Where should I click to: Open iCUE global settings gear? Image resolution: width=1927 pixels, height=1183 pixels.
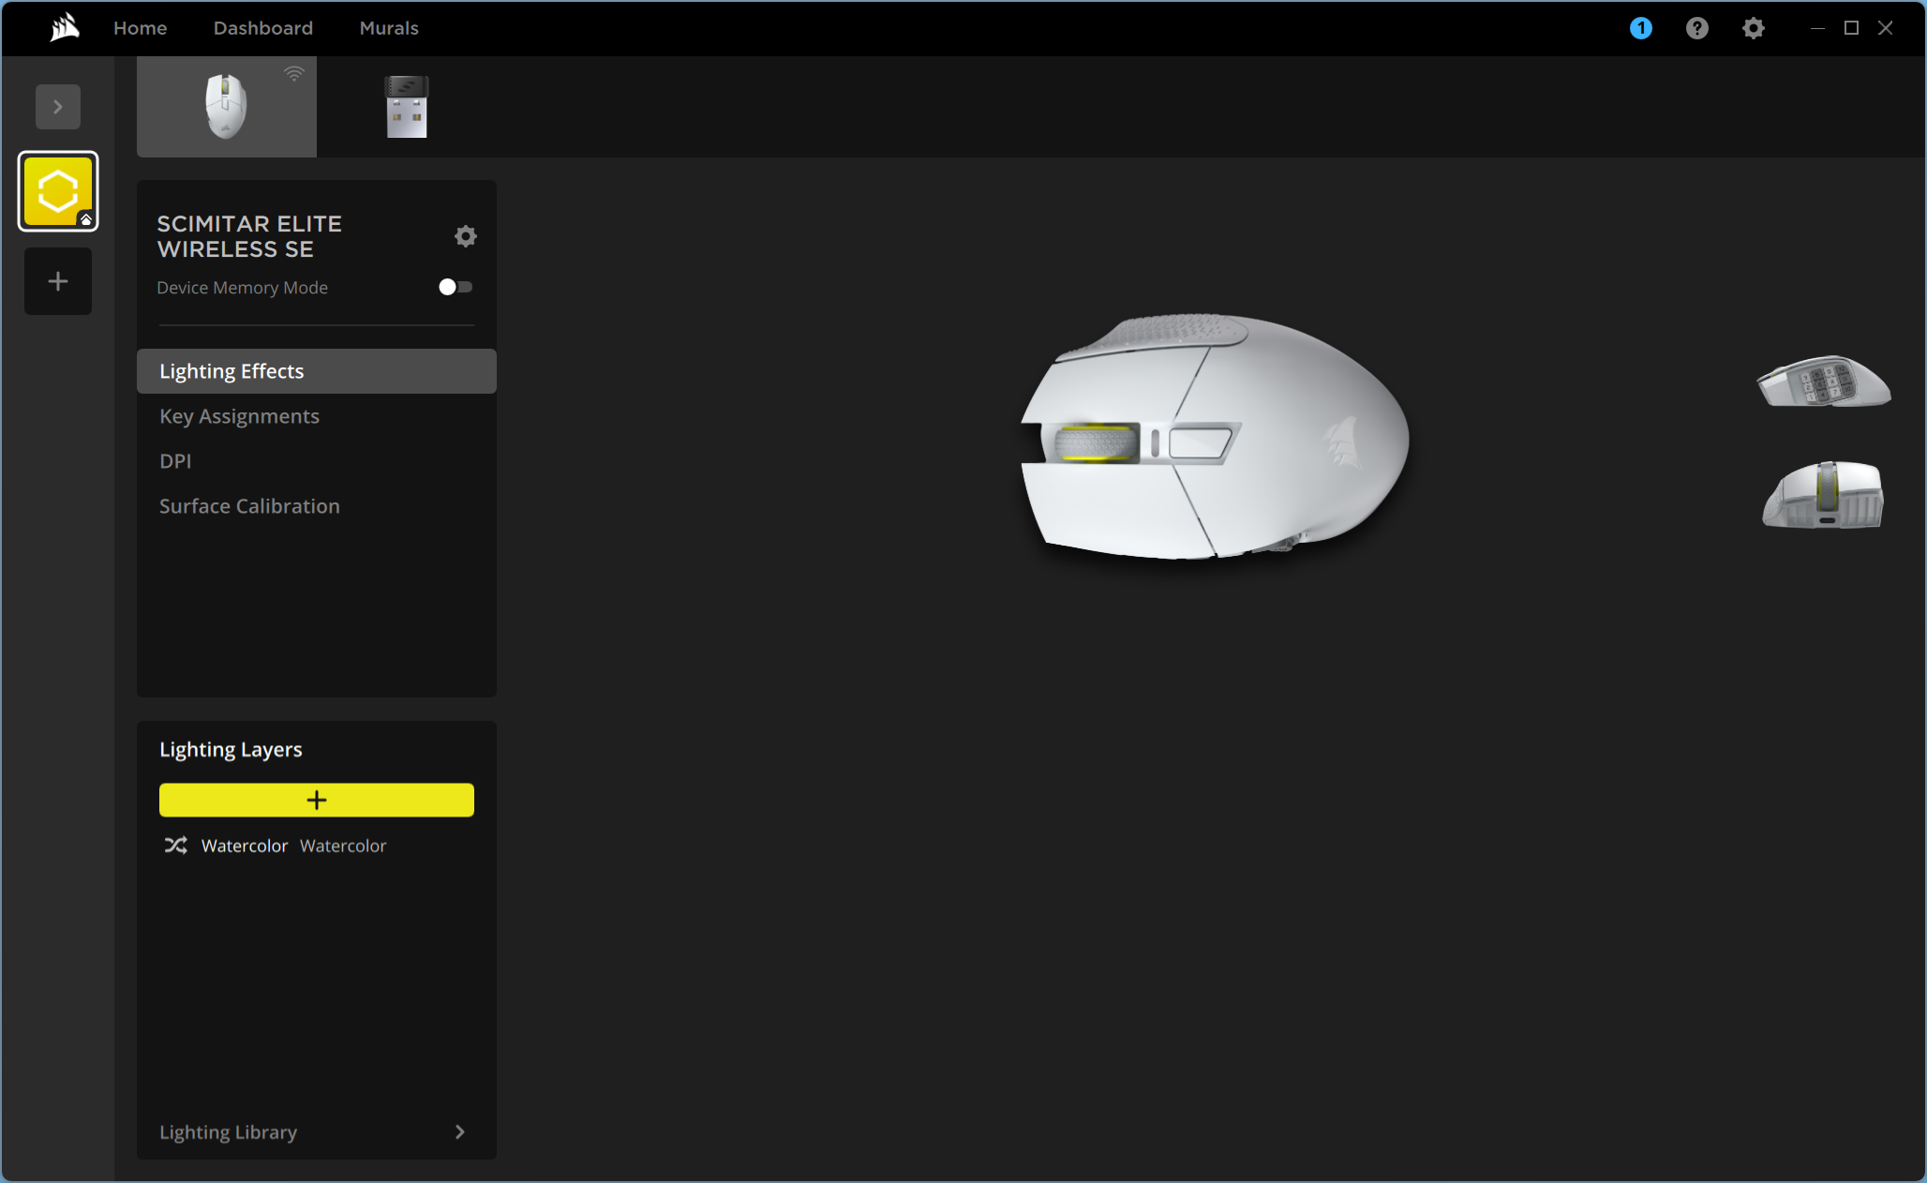[x=1753, y=28]
